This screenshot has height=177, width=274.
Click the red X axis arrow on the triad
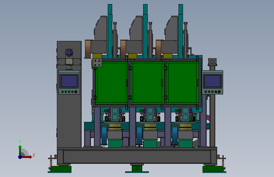coord(27,157)
